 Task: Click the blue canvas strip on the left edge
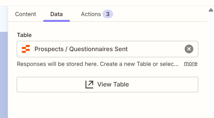tap(4, 75)
